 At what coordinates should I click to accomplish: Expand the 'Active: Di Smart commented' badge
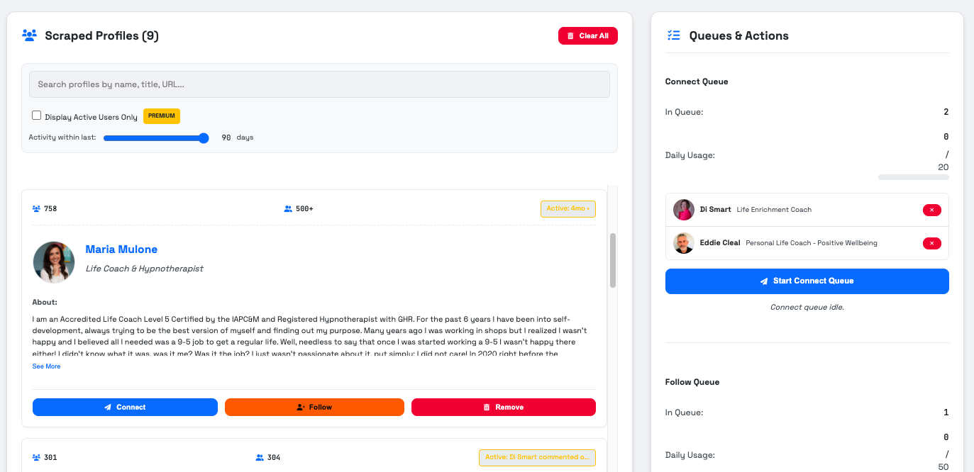pyautogui.click(x=537, y=457)
